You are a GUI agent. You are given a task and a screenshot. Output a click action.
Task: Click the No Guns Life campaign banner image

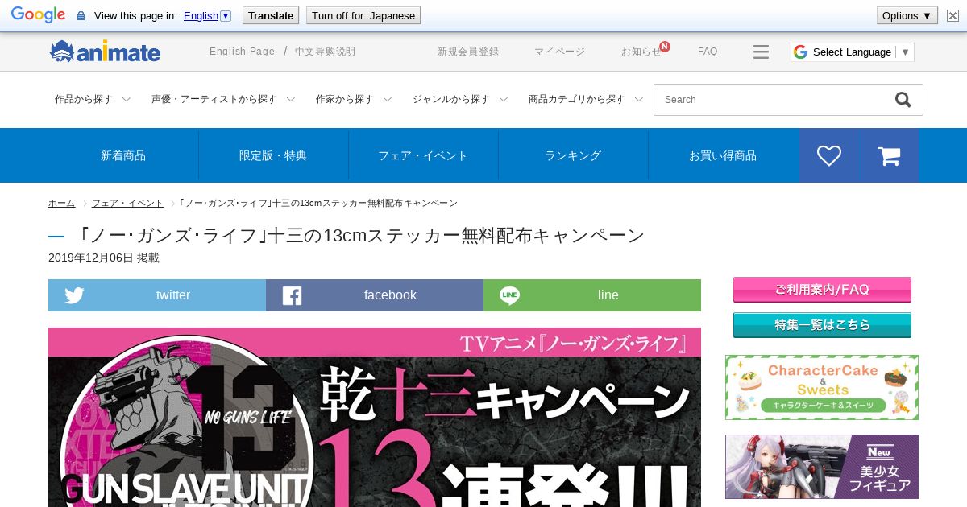375,417
